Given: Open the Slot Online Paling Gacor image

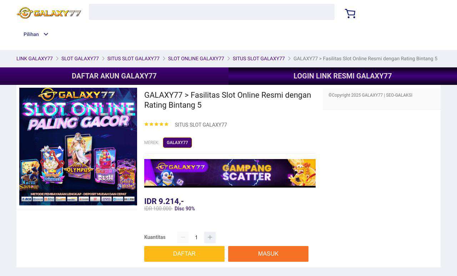Looking at the screenshot, I should point(78,147).
